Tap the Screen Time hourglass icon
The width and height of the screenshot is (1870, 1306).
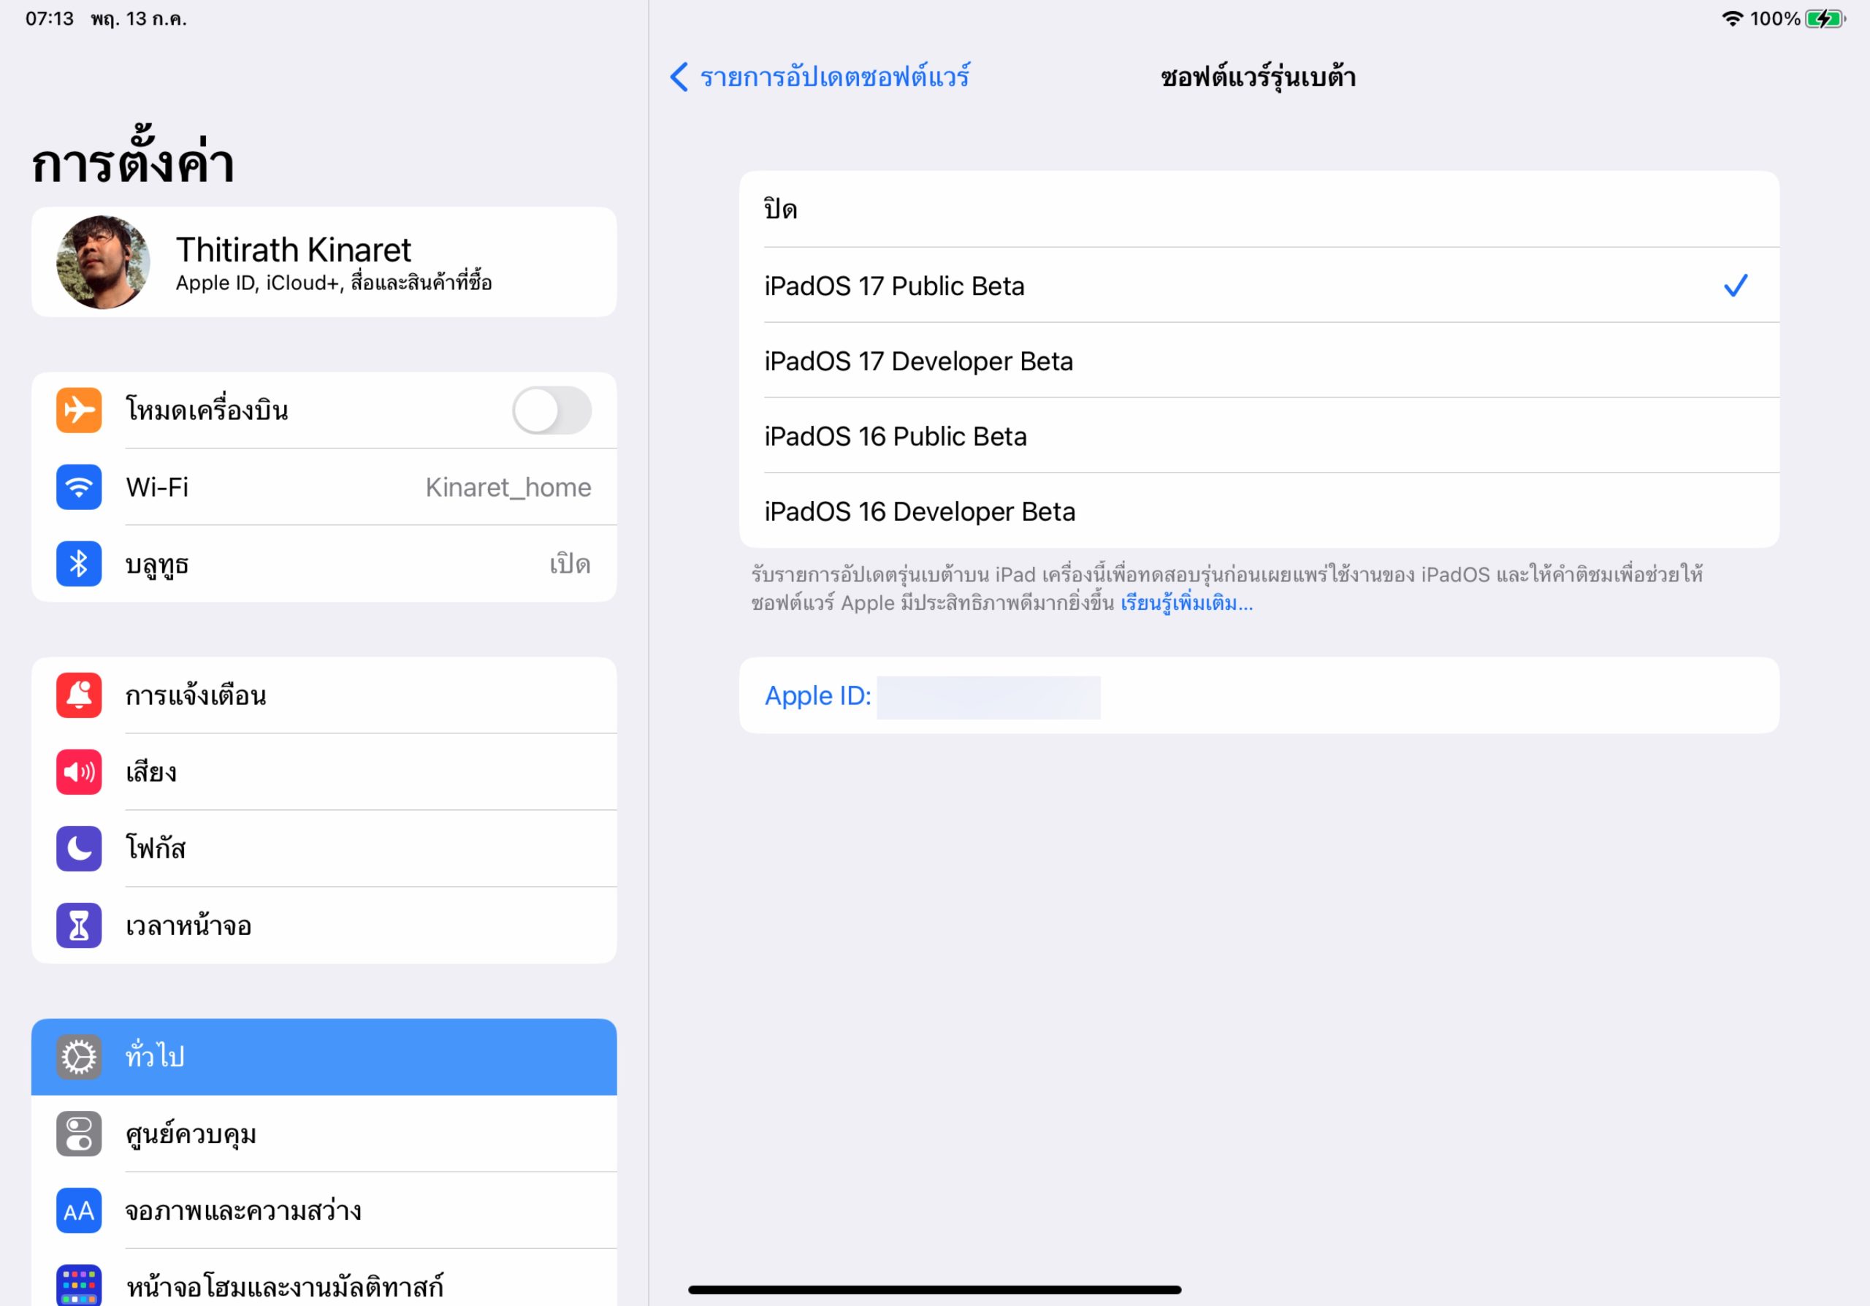[x=79, y=925]
